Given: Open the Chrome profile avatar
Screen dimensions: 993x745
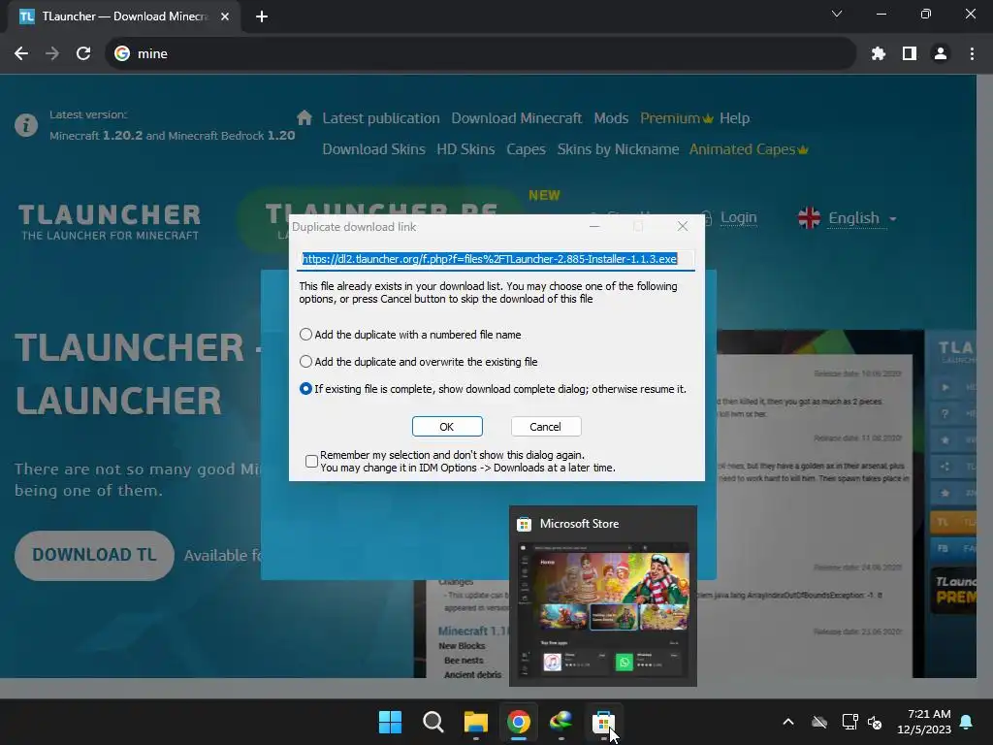Looking at the screenshot, I should click(x=941, y=54).
